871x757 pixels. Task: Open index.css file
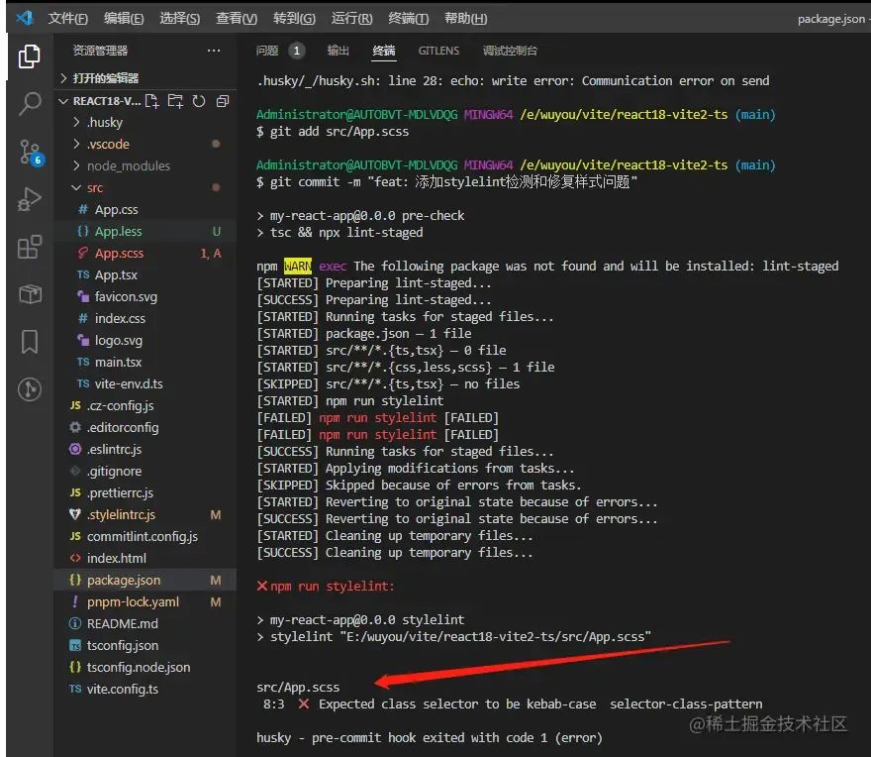(x=145, y=319)
